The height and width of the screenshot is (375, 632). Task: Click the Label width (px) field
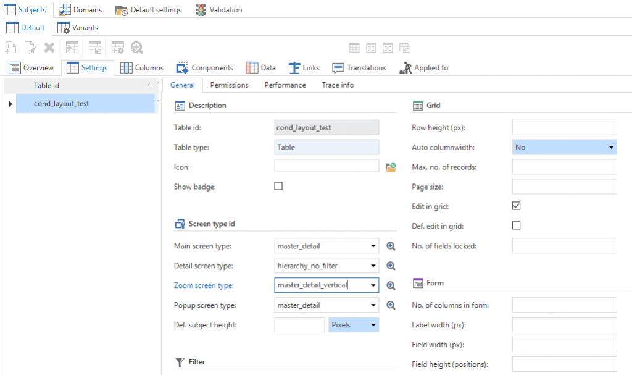coord(564,325)
